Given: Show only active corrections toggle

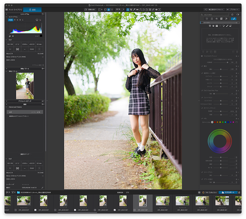Looking at the screenshot, I should pyautogui.click(x=238, y=14).
